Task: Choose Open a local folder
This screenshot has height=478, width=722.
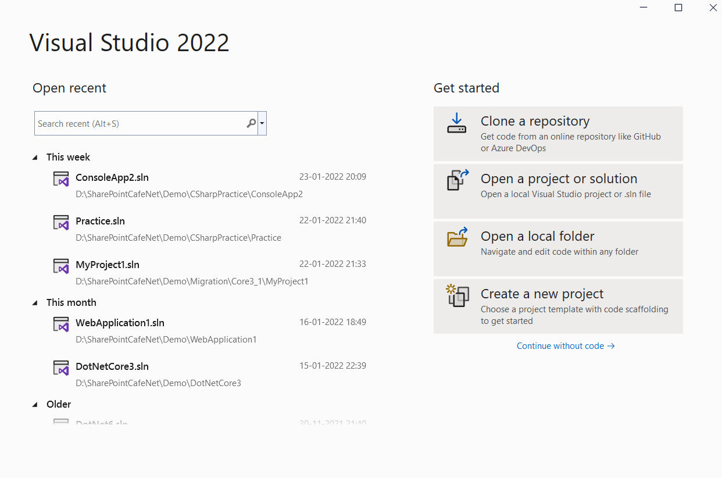Action: [x=558, y=249]
